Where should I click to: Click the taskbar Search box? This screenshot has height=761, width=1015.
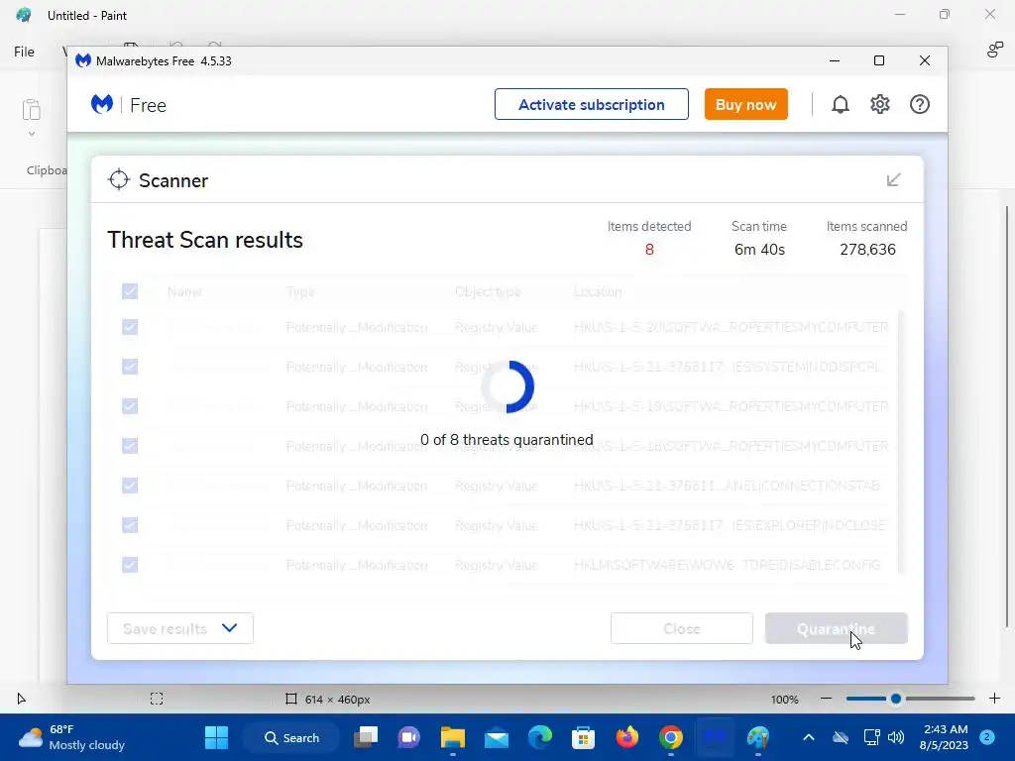[291, 737]
